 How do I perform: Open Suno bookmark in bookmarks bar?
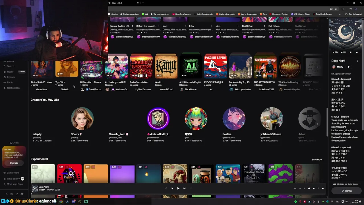click(x=263, y=14)
